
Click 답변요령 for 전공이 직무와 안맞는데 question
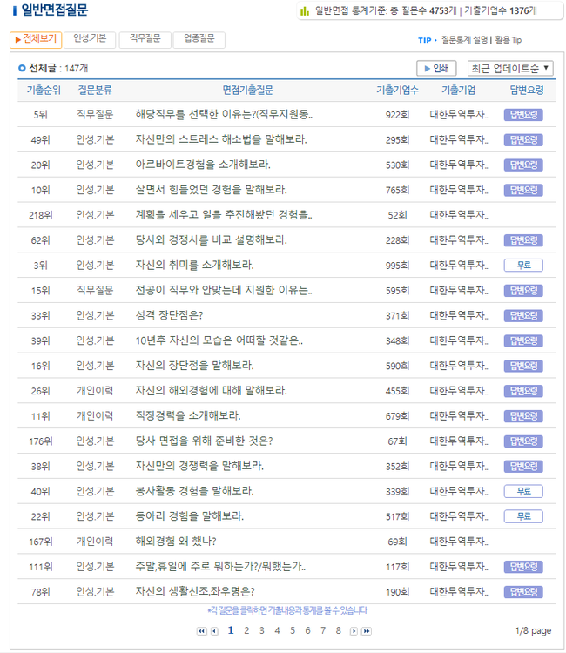[x=523, y=291]
